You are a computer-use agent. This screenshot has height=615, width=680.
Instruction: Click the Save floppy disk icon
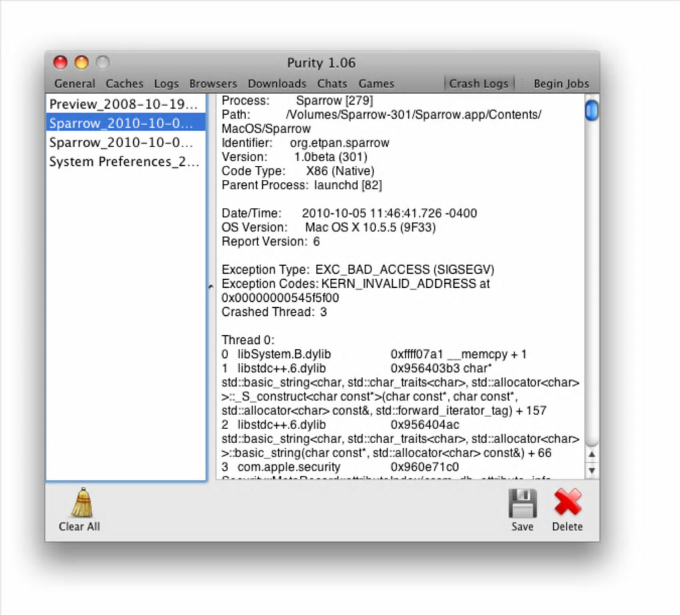tap(523, 503)
